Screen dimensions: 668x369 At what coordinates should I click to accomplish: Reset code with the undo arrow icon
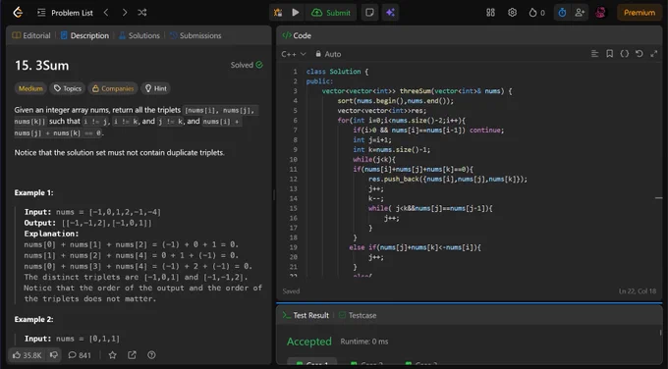click(x=640, y=54)
